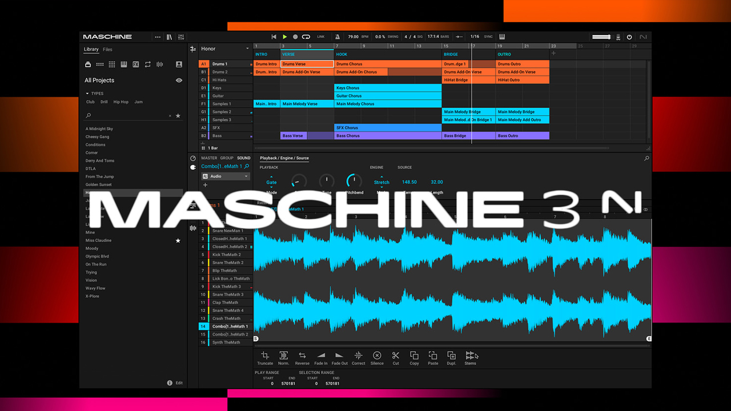Toggle the eye icon beside All Projects

point(179,80)
